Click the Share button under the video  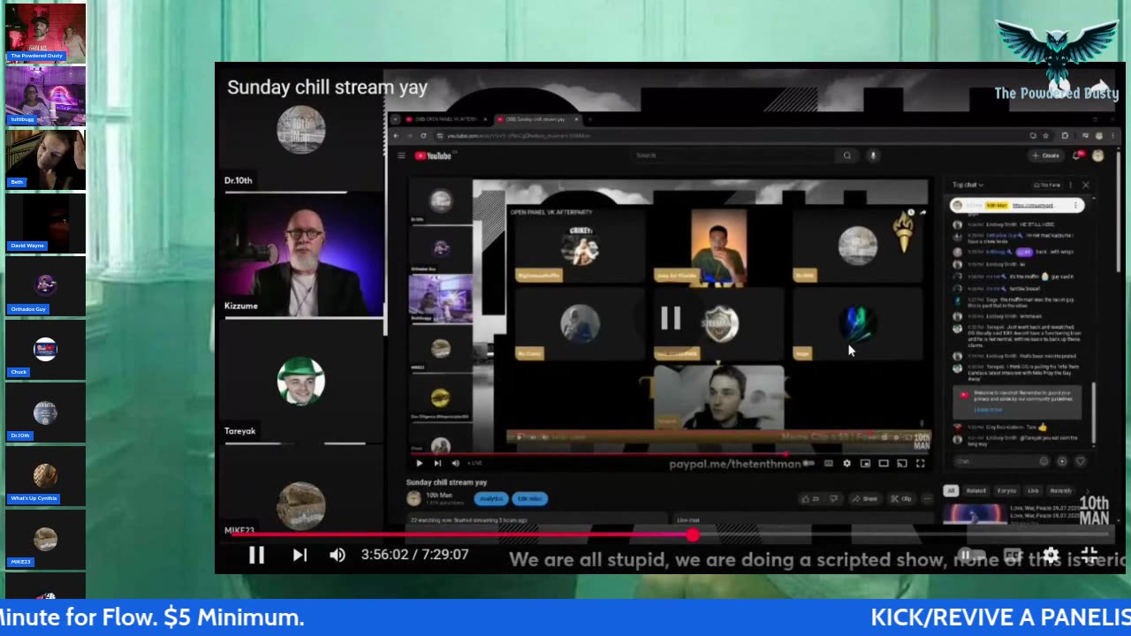[x=865, y=498]
